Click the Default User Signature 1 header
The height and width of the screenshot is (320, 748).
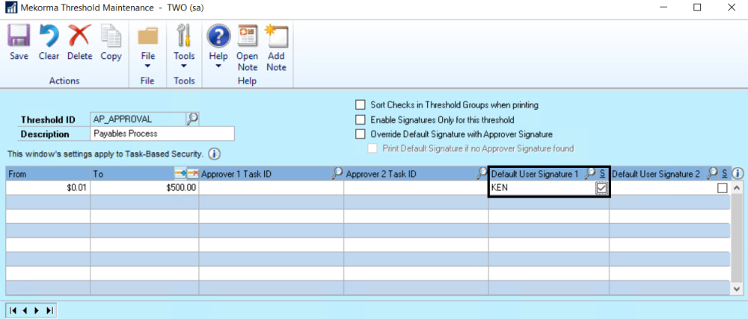tap(535, 174)
